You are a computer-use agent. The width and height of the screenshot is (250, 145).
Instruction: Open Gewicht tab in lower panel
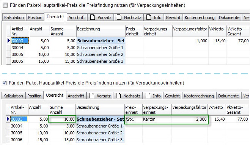172,96
